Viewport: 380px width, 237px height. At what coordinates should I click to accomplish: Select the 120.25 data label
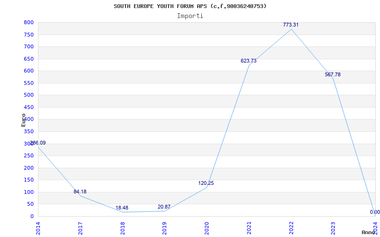pyautogui.click(x=206, y=183)
